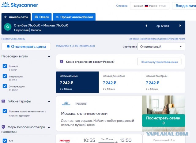Click the date ср, 12 мая
196x143 pixels.
pyautogui.click(x=163, y=26)
